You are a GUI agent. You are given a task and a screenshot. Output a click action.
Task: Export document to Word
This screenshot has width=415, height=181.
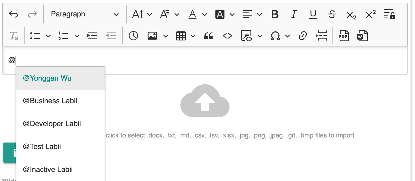click(362, 36)
